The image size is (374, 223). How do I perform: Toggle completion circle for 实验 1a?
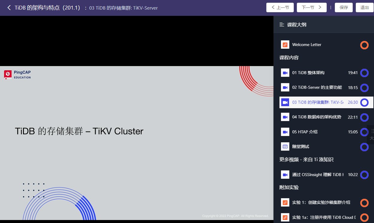point(364,218)
